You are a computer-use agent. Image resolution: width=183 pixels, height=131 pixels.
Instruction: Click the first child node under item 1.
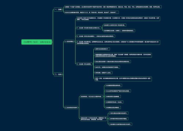115,25
